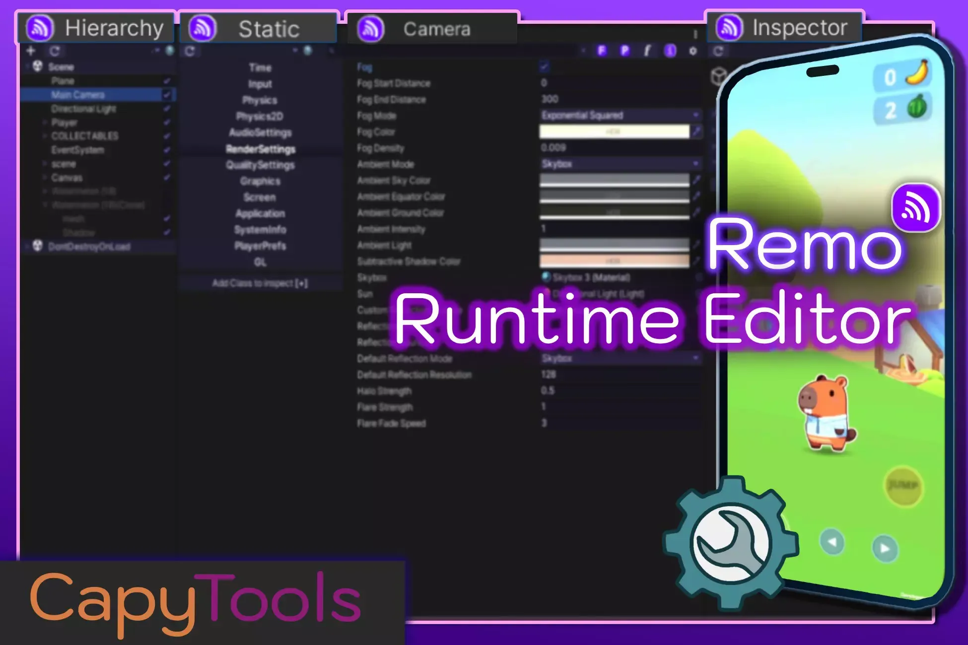Uncheck the Fog checkbox
This screenshot has height=645, width=968.
[x=544, y=66]
